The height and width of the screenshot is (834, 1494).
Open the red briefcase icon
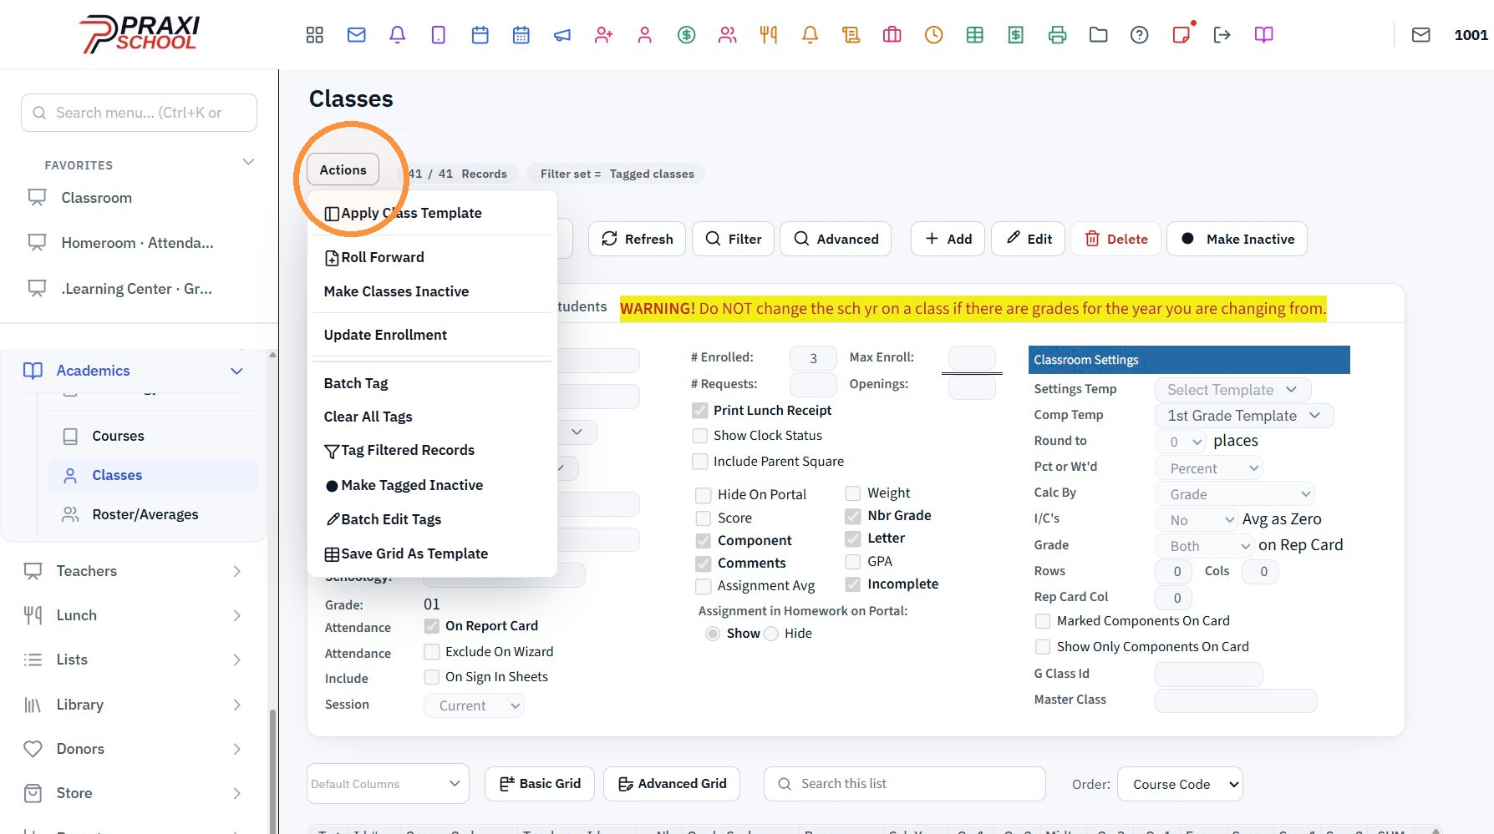(892, 35)
